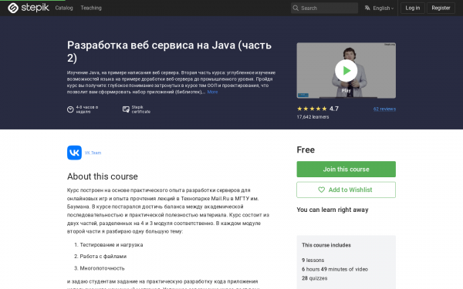Click the More link in course summary

point(212,92)
